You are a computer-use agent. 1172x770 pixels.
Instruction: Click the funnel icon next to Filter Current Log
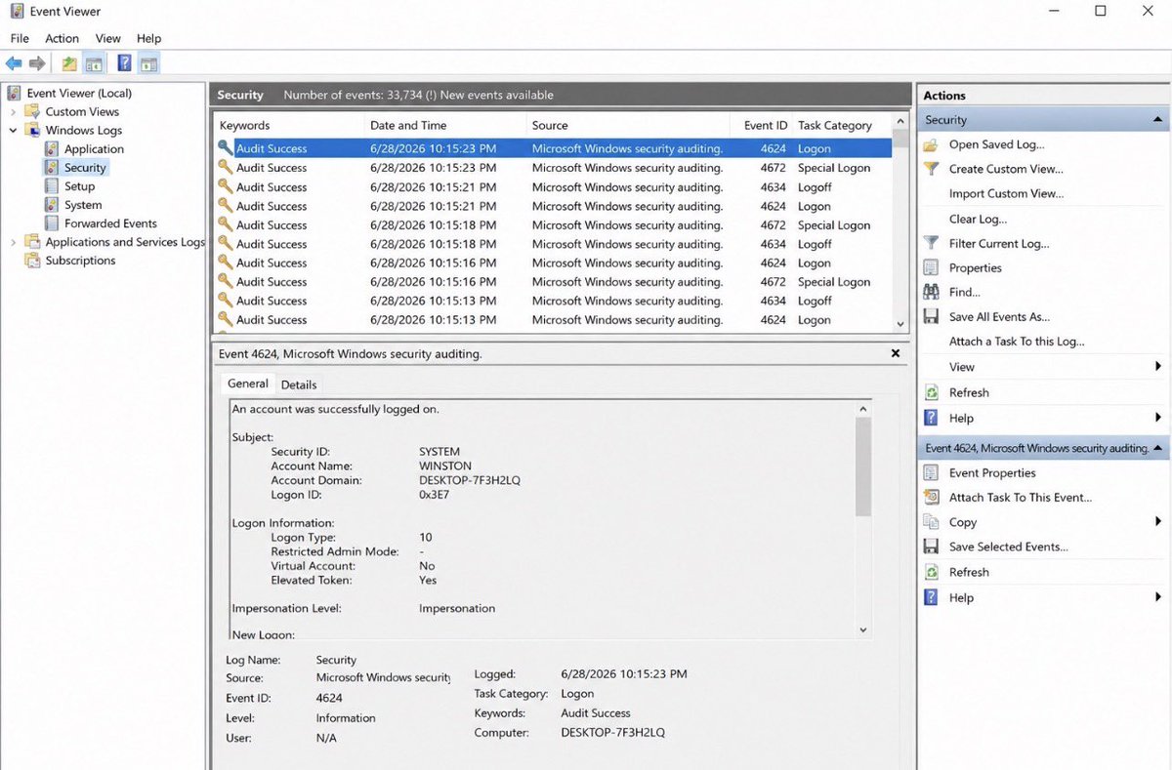(x=932, y=243)
